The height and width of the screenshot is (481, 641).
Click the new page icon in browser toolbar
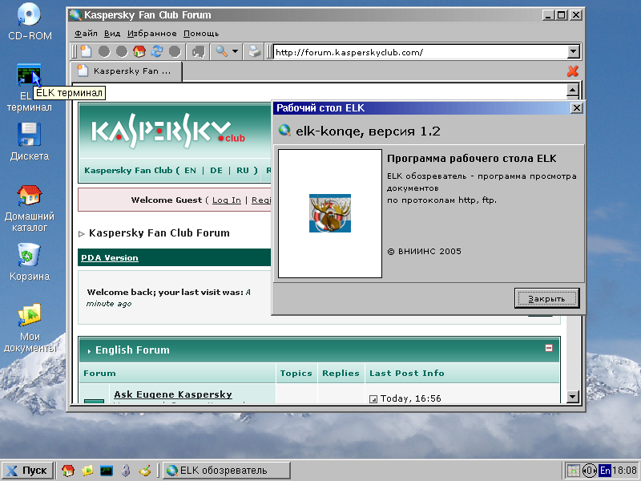[86, 51]
